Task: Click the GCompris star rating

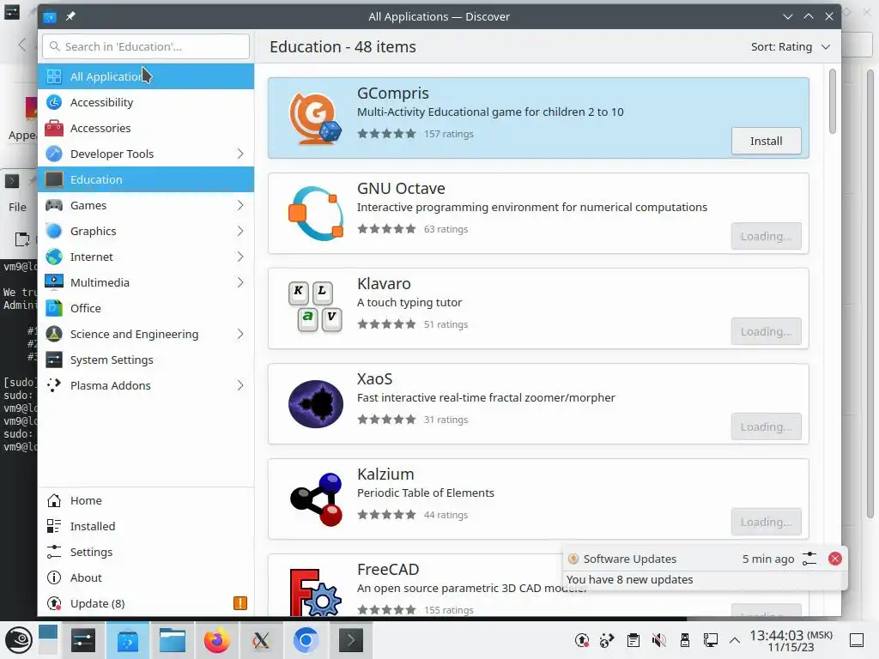Action: tap(387, 134)
